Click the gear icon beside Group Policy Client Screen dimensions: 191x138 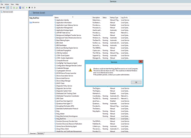(x=55, y=129)
